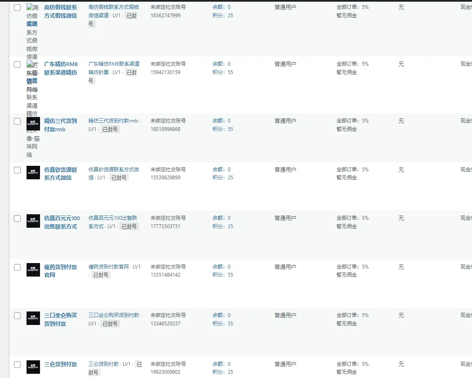Click 未绑定社交账号 in the 17772503731 row
This screenshot has height=378, width=472.
pos(168,218)
